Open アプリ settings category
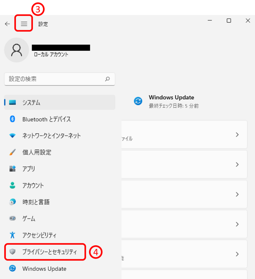 60,169
